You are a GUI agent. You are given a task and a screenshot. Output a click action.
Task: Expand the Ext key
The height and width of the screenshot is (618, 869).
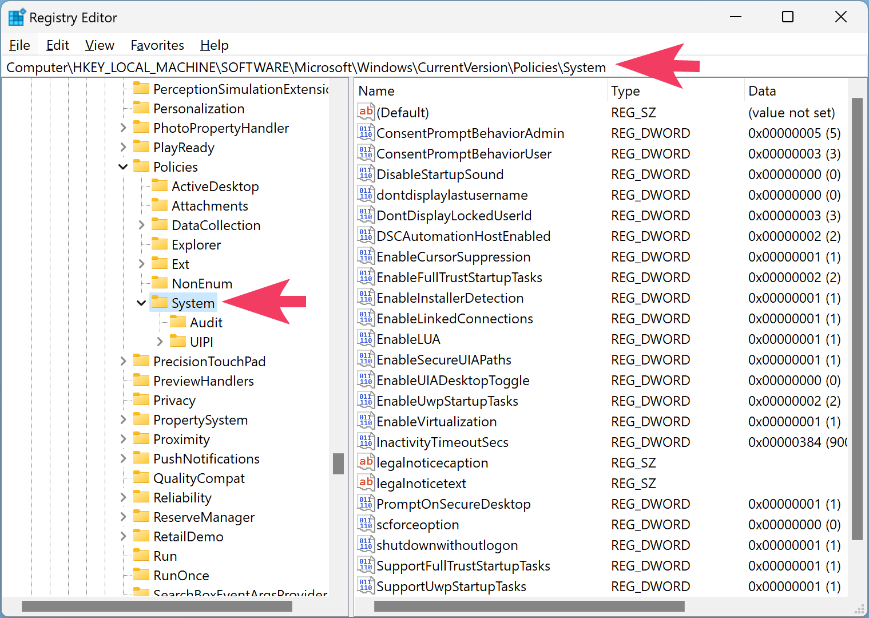(141, 264)
